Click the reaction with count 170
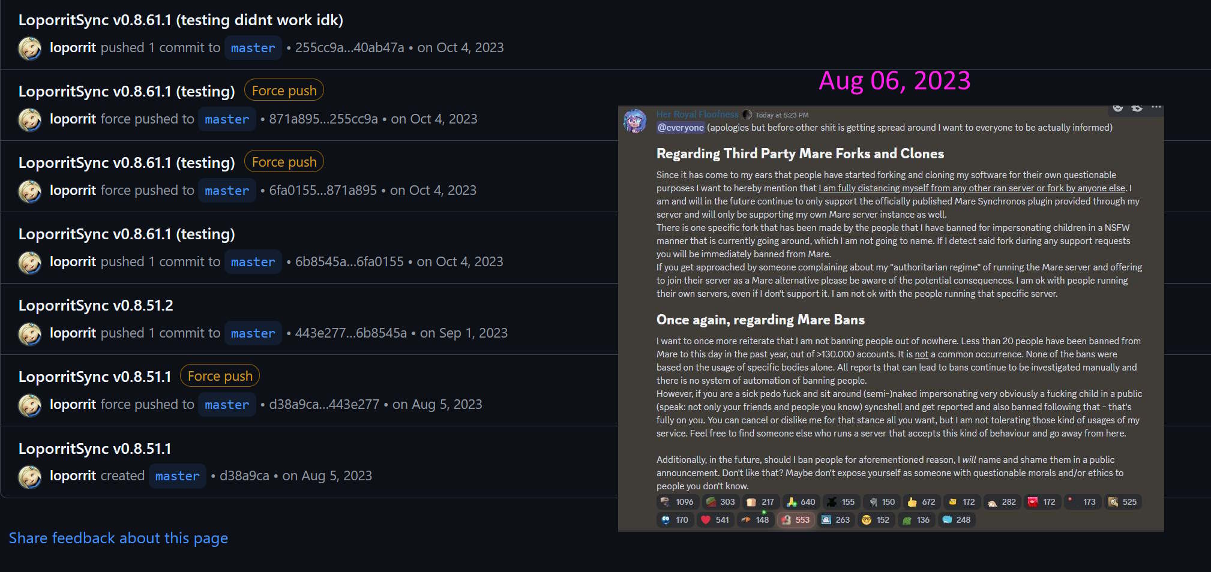Viewport: 1211px width, 572px height. tap(675, 520)
